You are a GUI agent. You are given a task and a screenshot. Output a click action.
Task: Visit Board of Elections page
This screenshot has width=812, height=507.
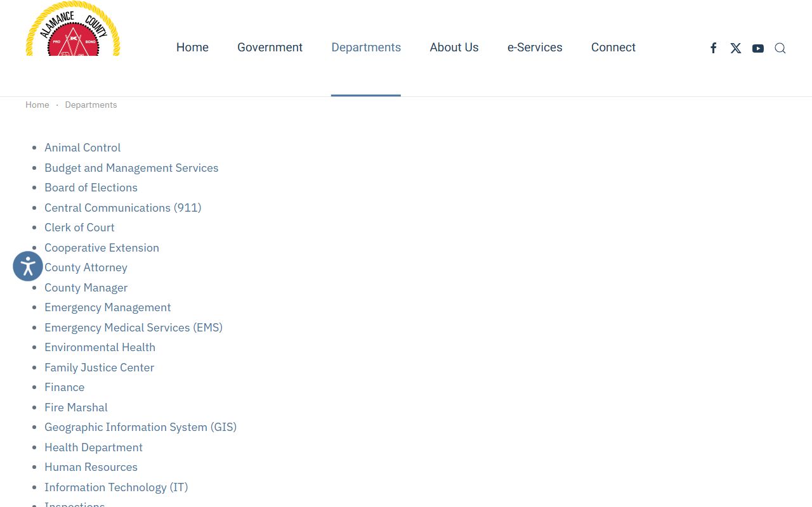[x=91, y=188]
